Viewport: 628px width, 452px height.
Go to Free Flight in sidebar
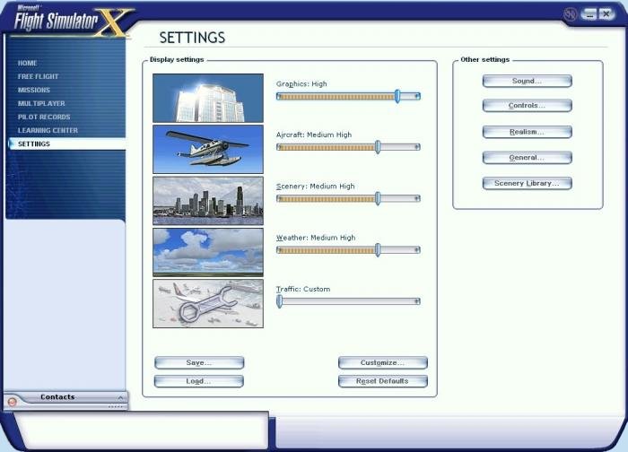[x=39, y=76]
